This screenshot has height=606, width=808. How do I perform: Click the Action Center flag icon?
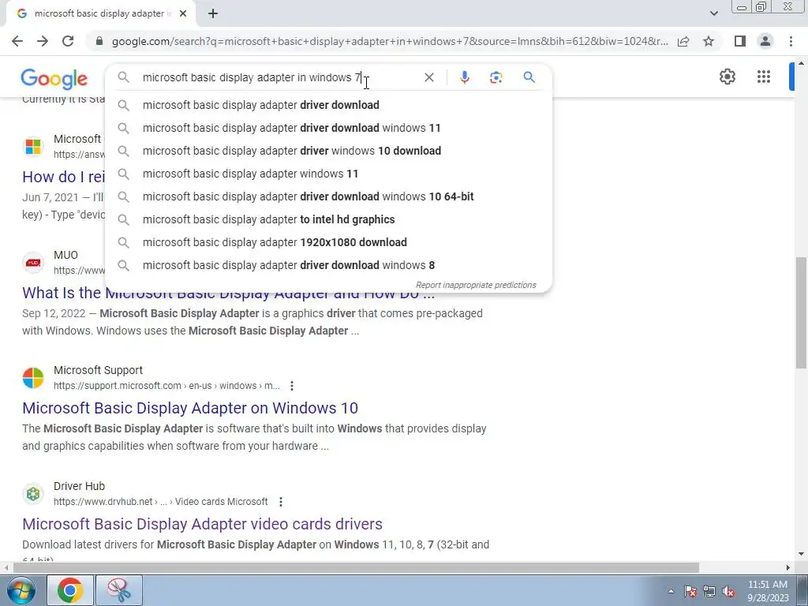coord(690,592)
